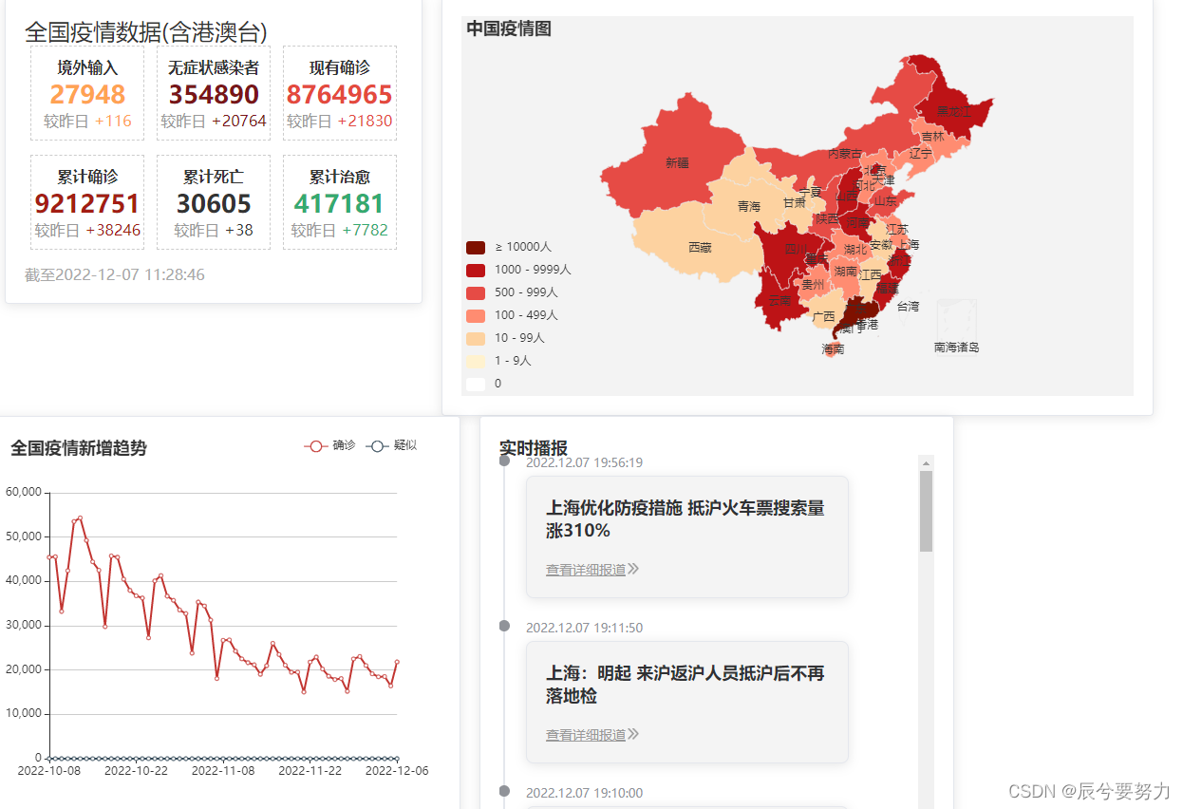Screen dimensions: 1183x809
Task: Click the timeline dot at 19:56:19
Action: click(x=504, y=461)
